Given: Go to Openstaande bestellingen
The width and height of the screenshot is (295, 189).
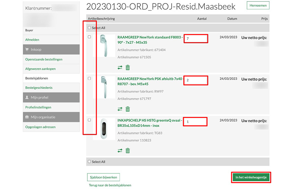Looking at the screenshot, I should click(x=44, y=59).
